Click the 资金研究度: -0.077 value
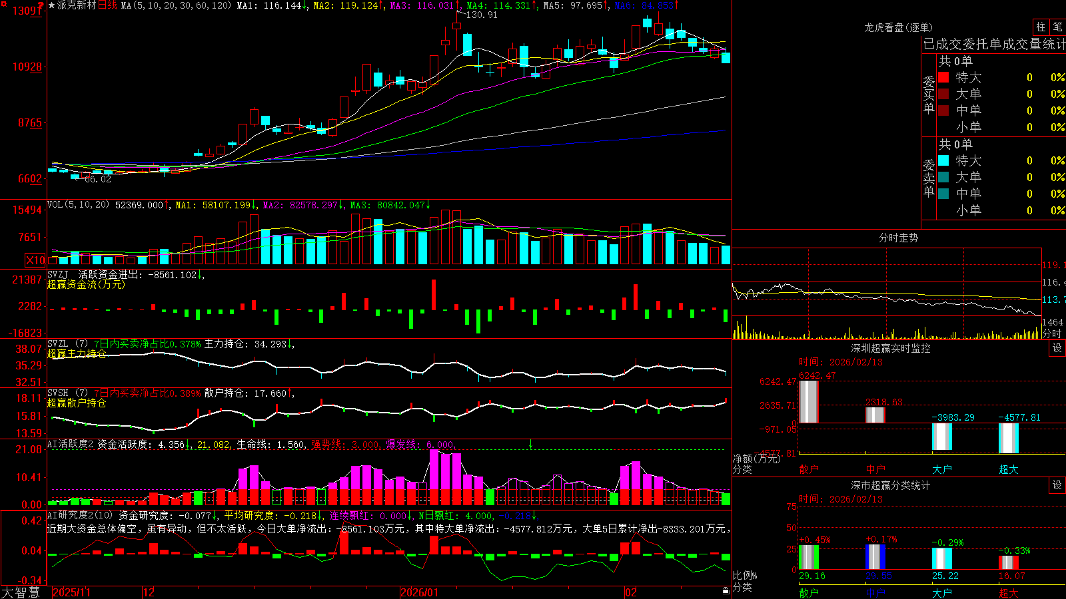 165,515
